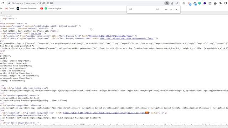
Task: Open the //s.w.org dns-prefetch link
Action: [36, 33]
